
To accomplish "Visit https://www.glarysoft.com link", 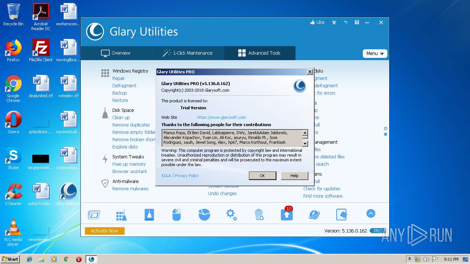I will 221,117.
